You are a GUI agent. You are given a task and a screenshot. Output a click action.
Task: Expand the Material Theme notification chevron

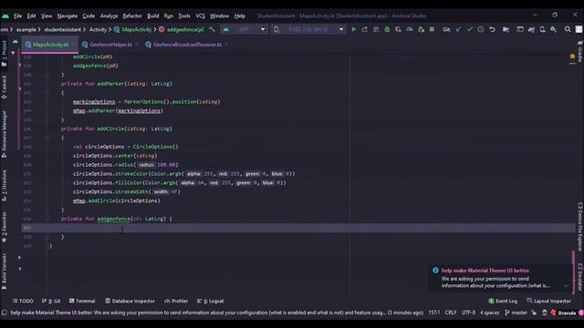[x=566, y=285]
